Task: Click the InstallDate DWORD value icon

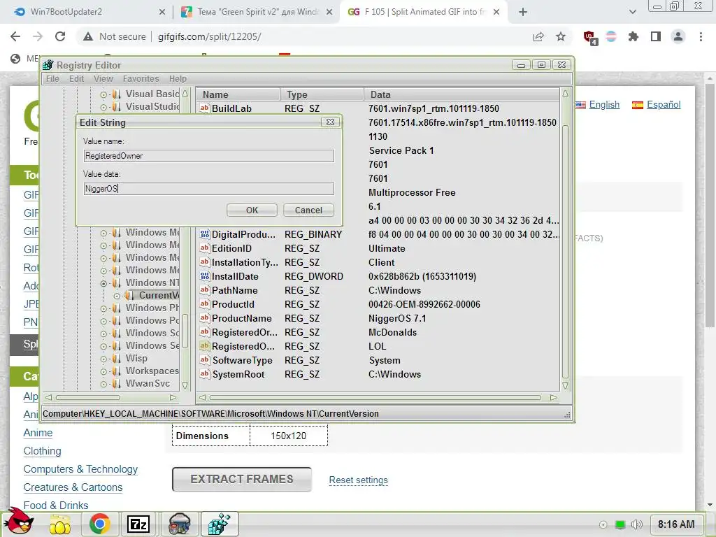Action: 205,276
